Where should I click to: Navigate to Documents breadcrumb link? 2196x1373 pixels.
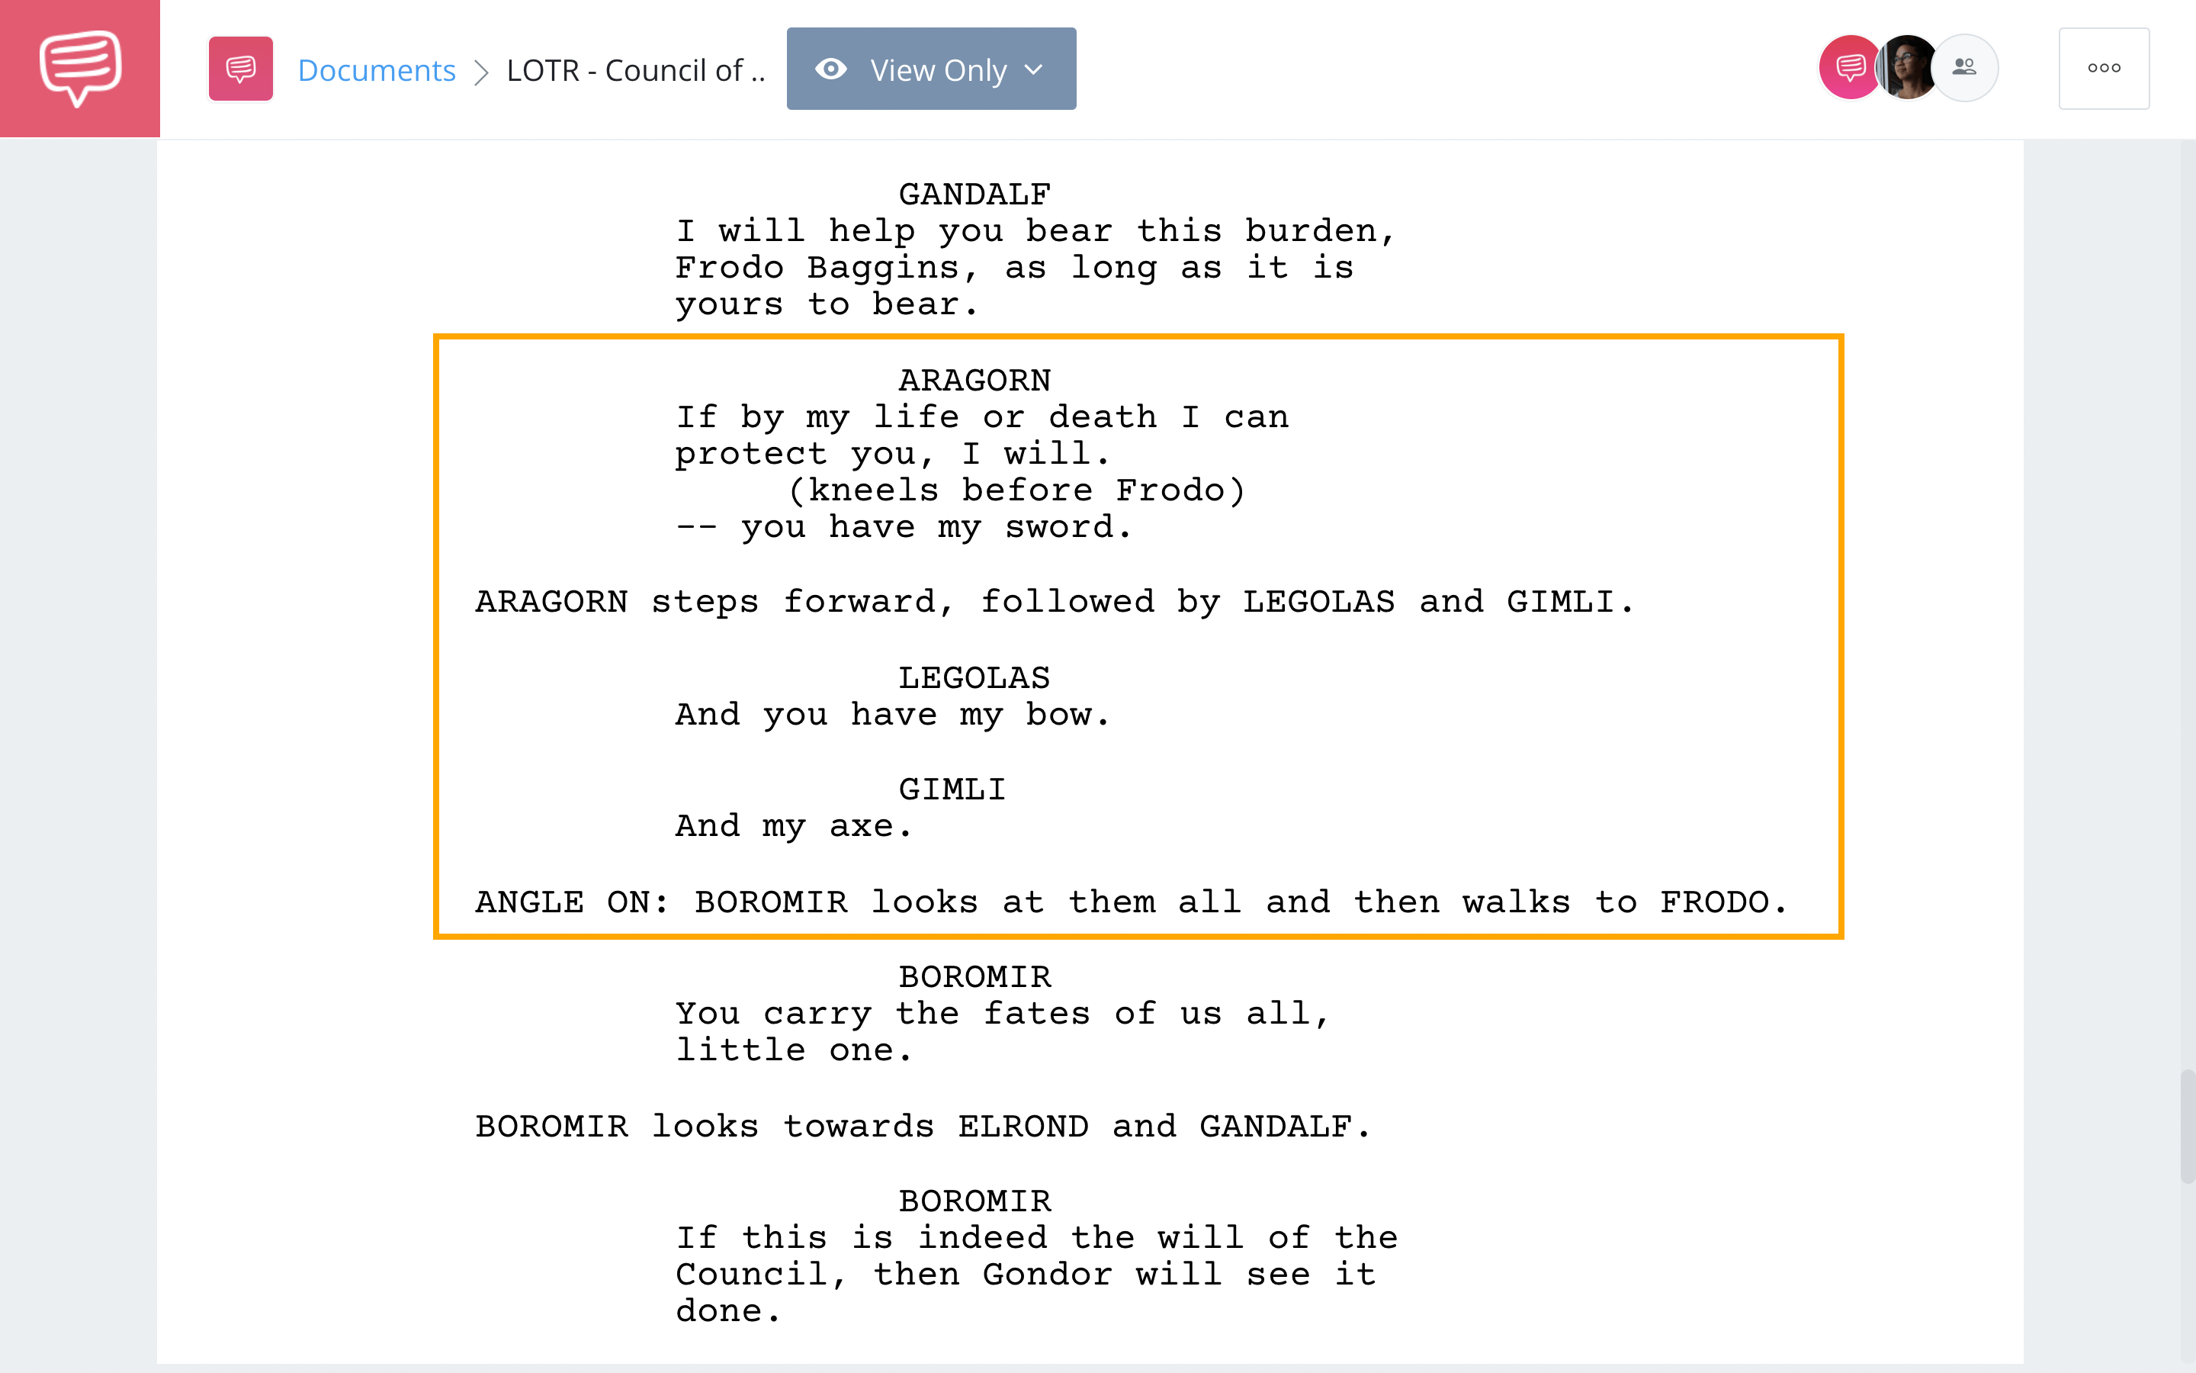[x=376, y=68]
